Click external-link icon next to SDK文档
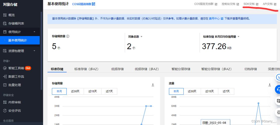The height and width of the screenshot is (125, 280). point(257,4)
